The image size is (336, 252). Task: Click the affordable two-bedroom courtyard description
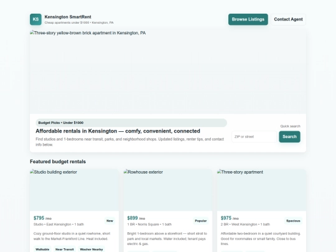click(x=261, y=239)
